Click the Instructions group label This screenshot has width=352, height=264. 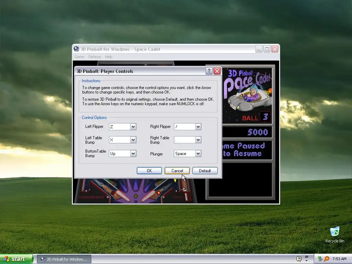(x=91, y=81)
